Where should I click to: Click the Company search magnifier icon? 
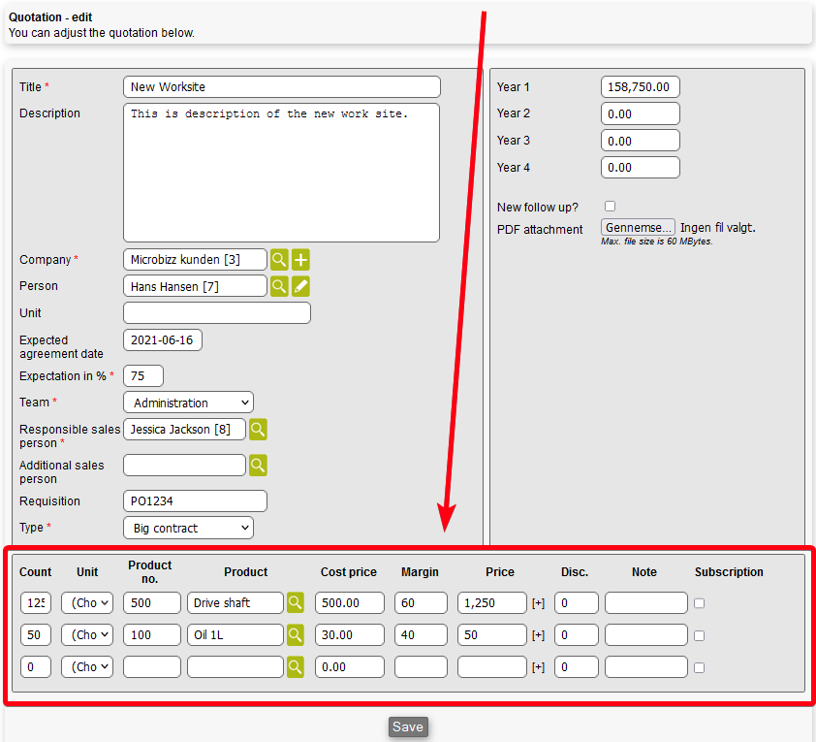279,260
